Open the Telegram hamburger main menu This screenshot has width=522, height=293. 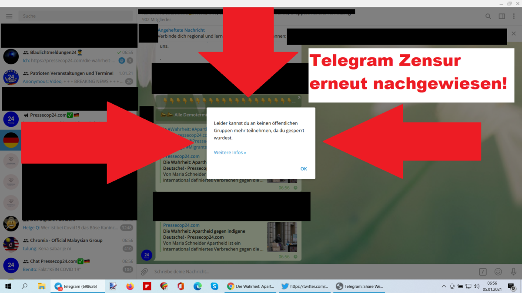point(9,16)
